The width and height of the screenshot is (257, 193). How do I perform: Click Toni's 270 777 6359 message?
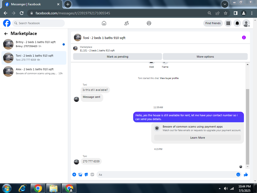91,161
